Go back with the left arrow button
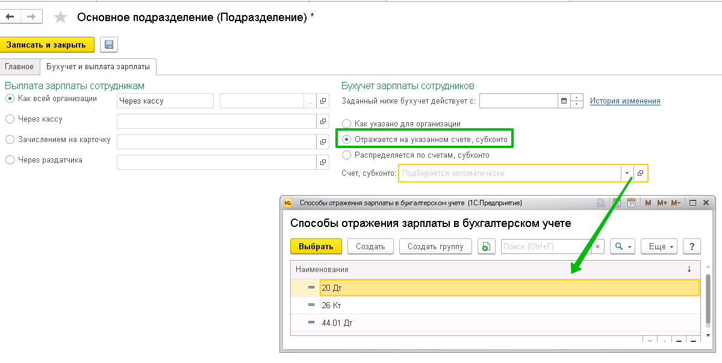Screen dimensions: 722x363 coord(10,17)
